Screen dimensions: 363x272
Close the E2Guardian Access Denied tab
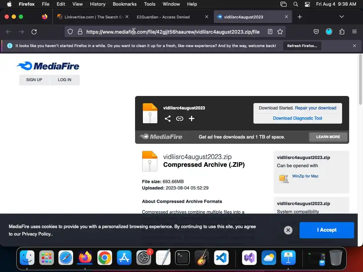click(x=207, y=17)
